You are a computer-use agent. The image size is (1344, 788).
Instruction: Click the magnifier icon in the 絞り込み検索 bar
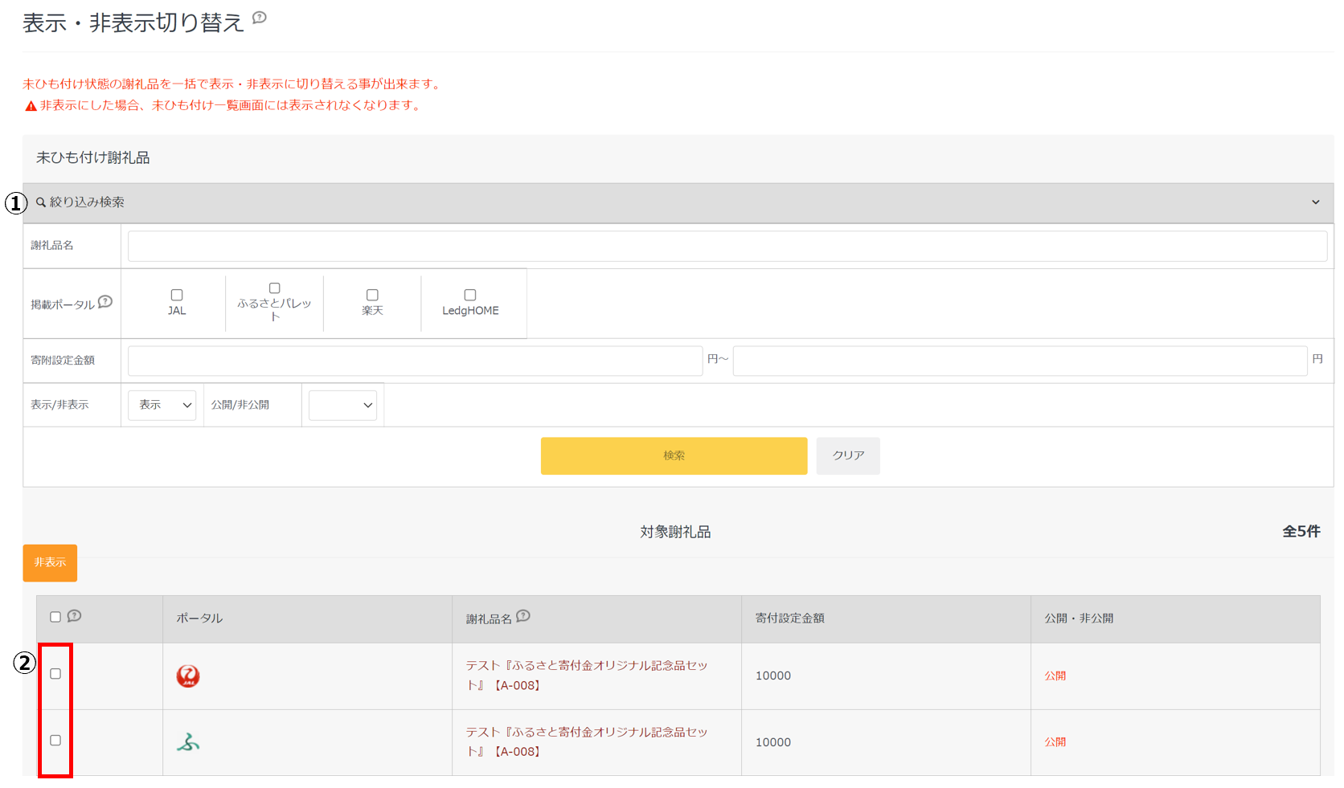coord(40,202)
